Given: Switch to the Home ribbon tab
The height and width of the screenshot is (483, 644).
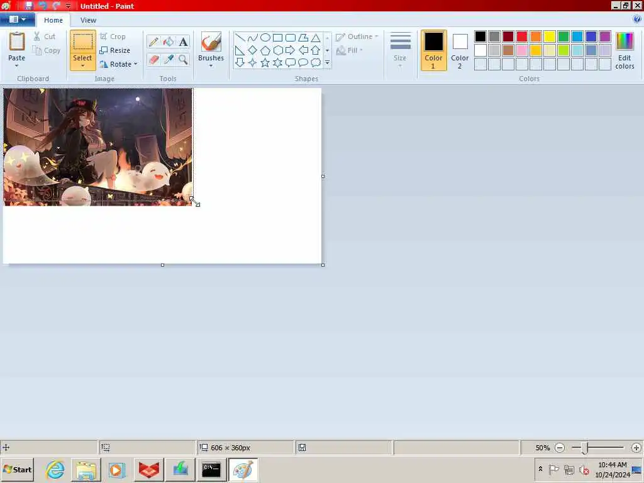Looking at the screenshot, I should (x=53, y=20).
